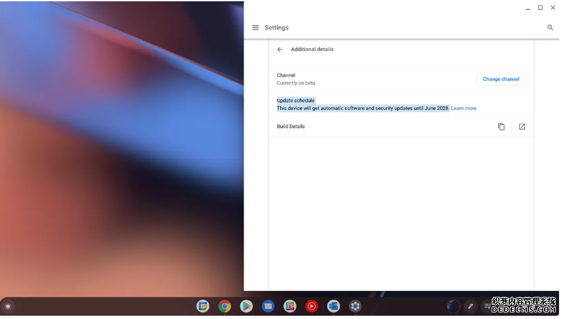Click the search icon in Settings
Image resolution: width=563 pixels, height=319 pixels.
pos(550,27)
